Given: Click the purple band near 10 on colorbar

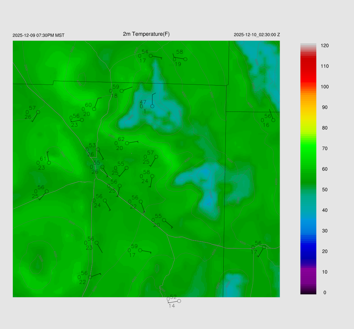Looking at the screenshot, I should coord(308,272).
